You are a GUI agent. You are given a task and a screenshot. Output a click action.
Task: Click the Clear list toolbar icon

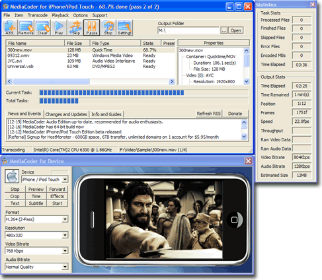click(42, 28)
